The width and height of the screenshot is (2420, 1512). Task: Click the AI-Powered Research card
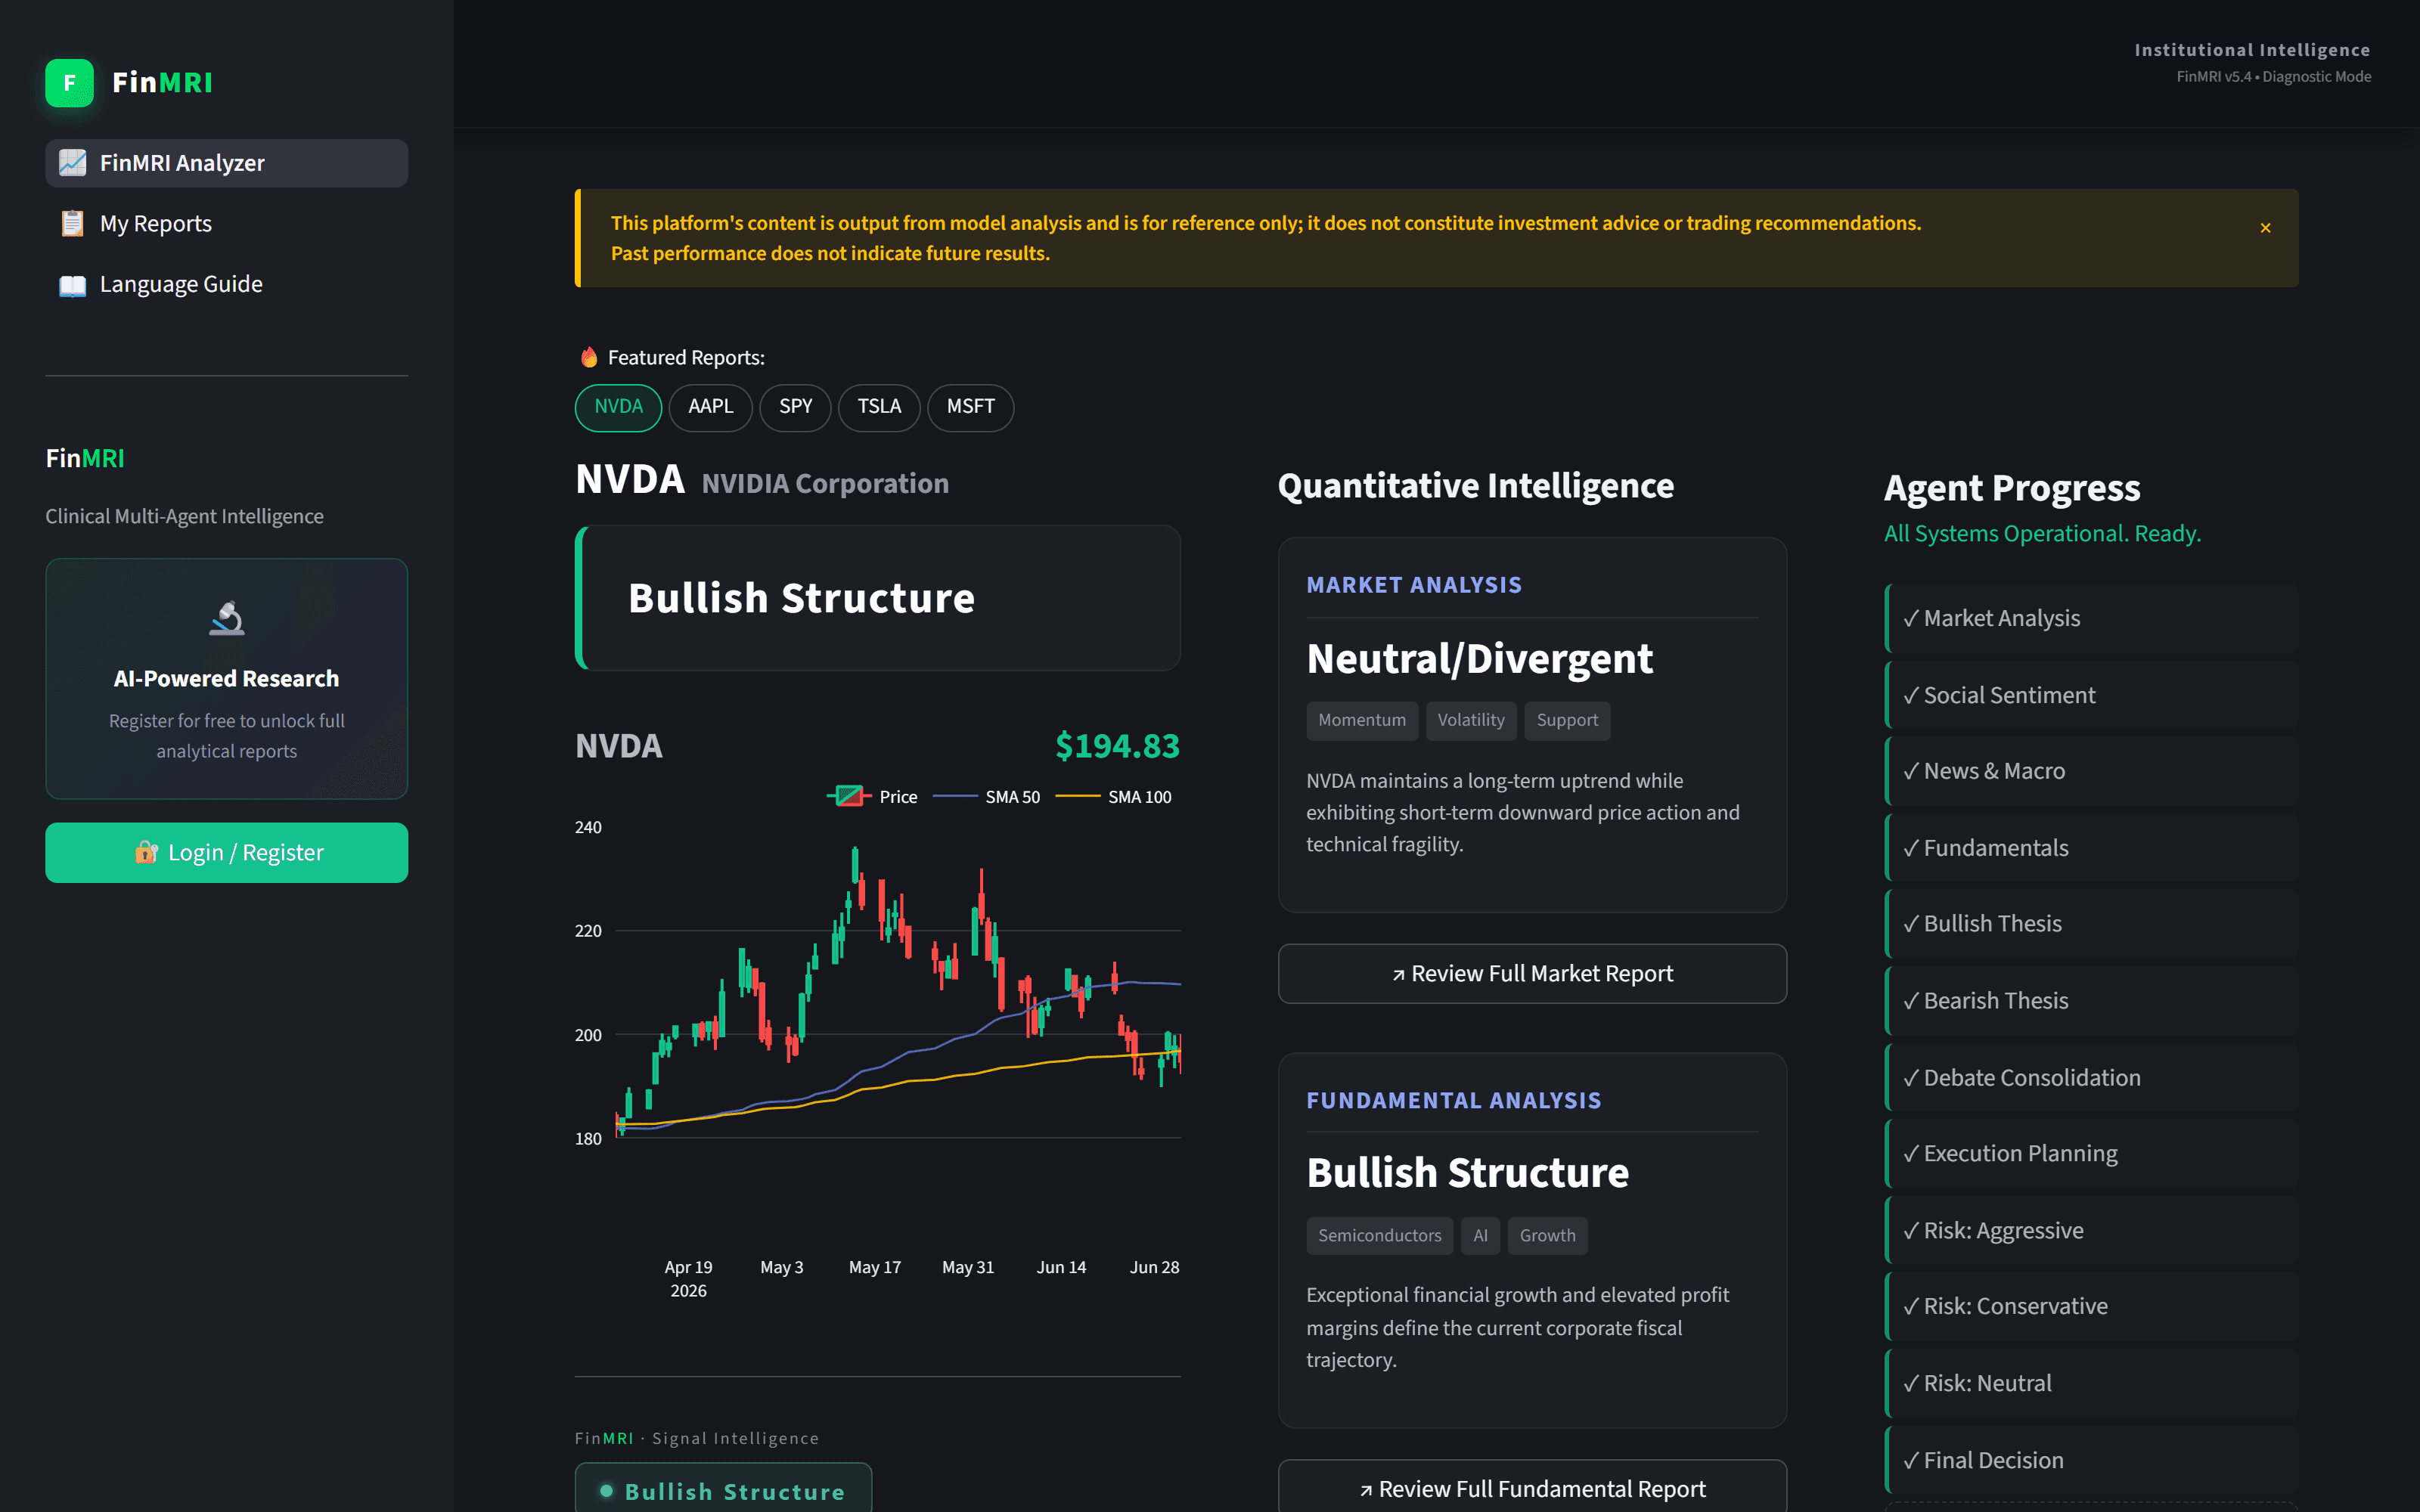tap(226, 679)
